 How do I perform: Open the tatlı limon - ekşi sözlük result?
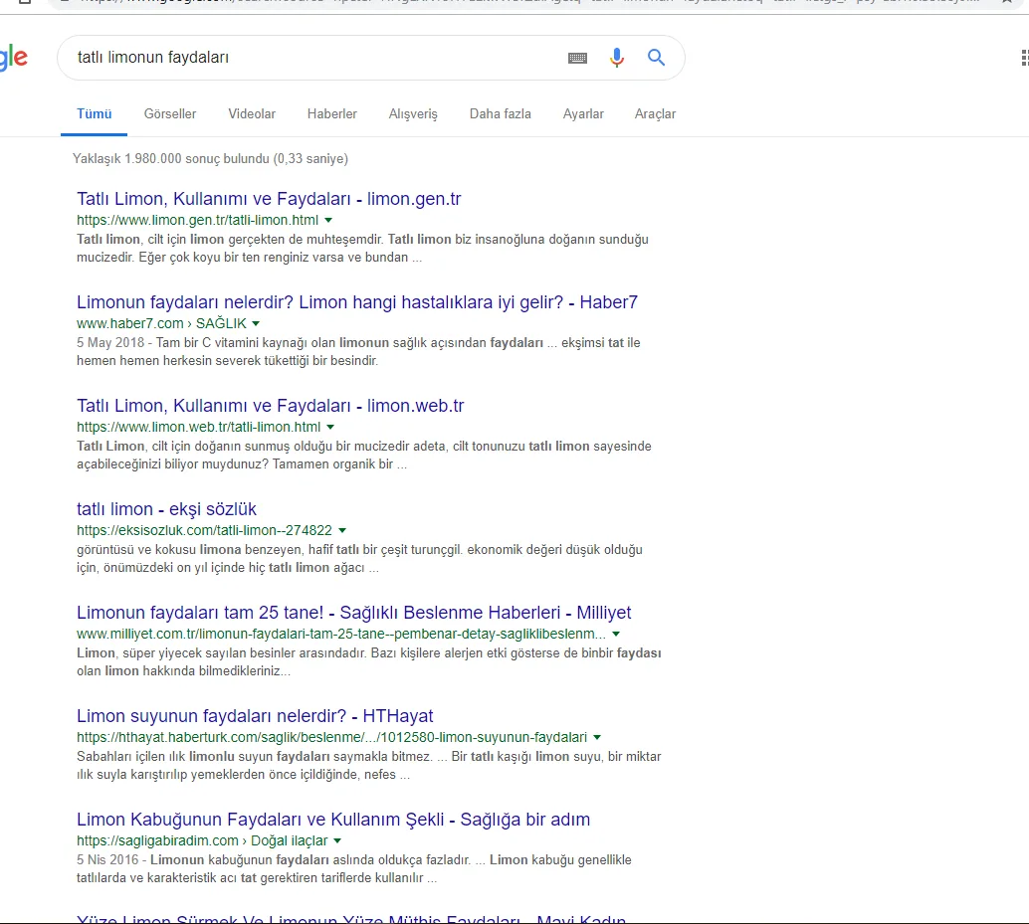click(x=166, y=509)
